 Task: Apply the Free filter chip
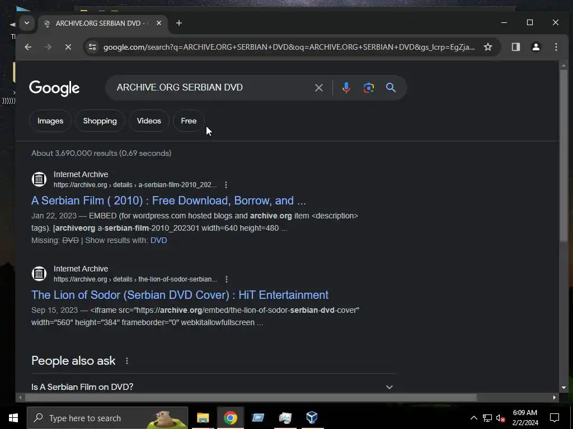coord(189,121)
